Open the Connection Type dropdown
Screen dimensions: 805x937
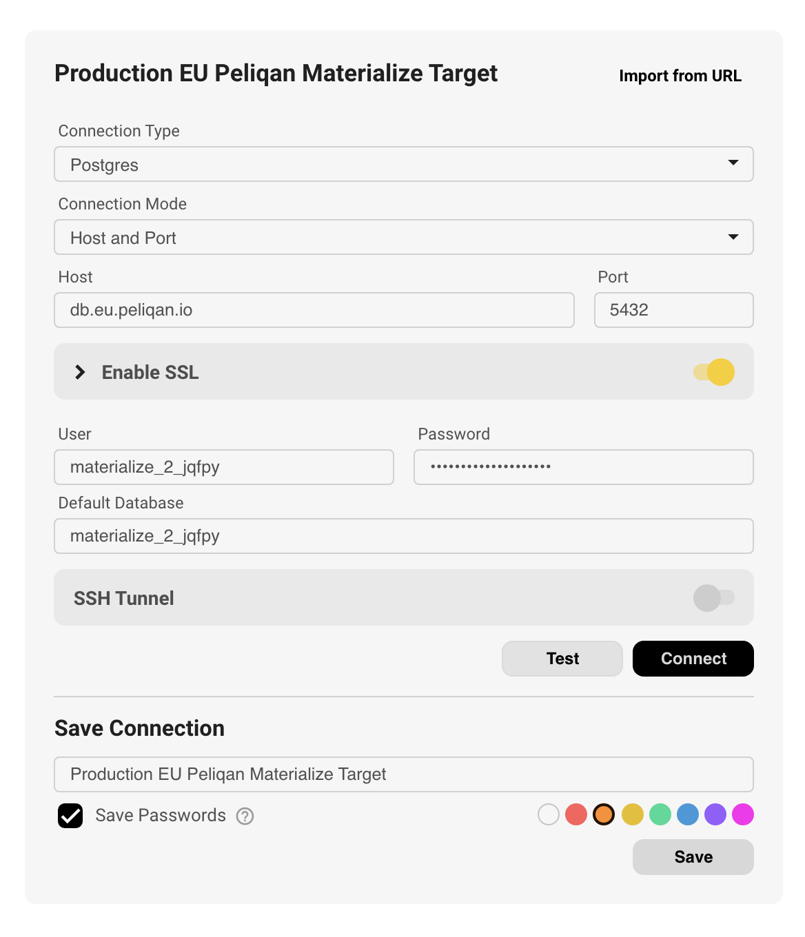click(404, 164)
